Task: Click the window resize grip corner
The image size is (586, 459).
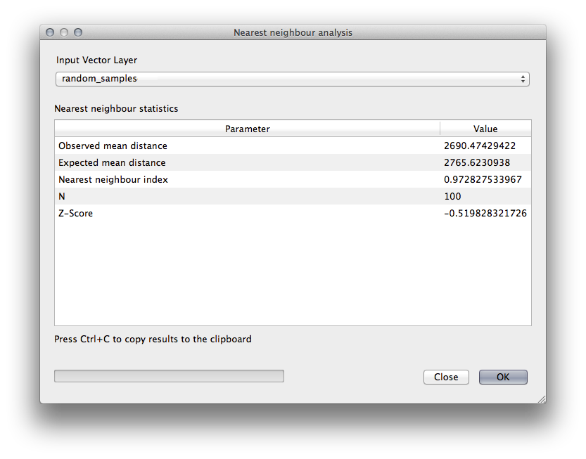Action: click(541, 399)
